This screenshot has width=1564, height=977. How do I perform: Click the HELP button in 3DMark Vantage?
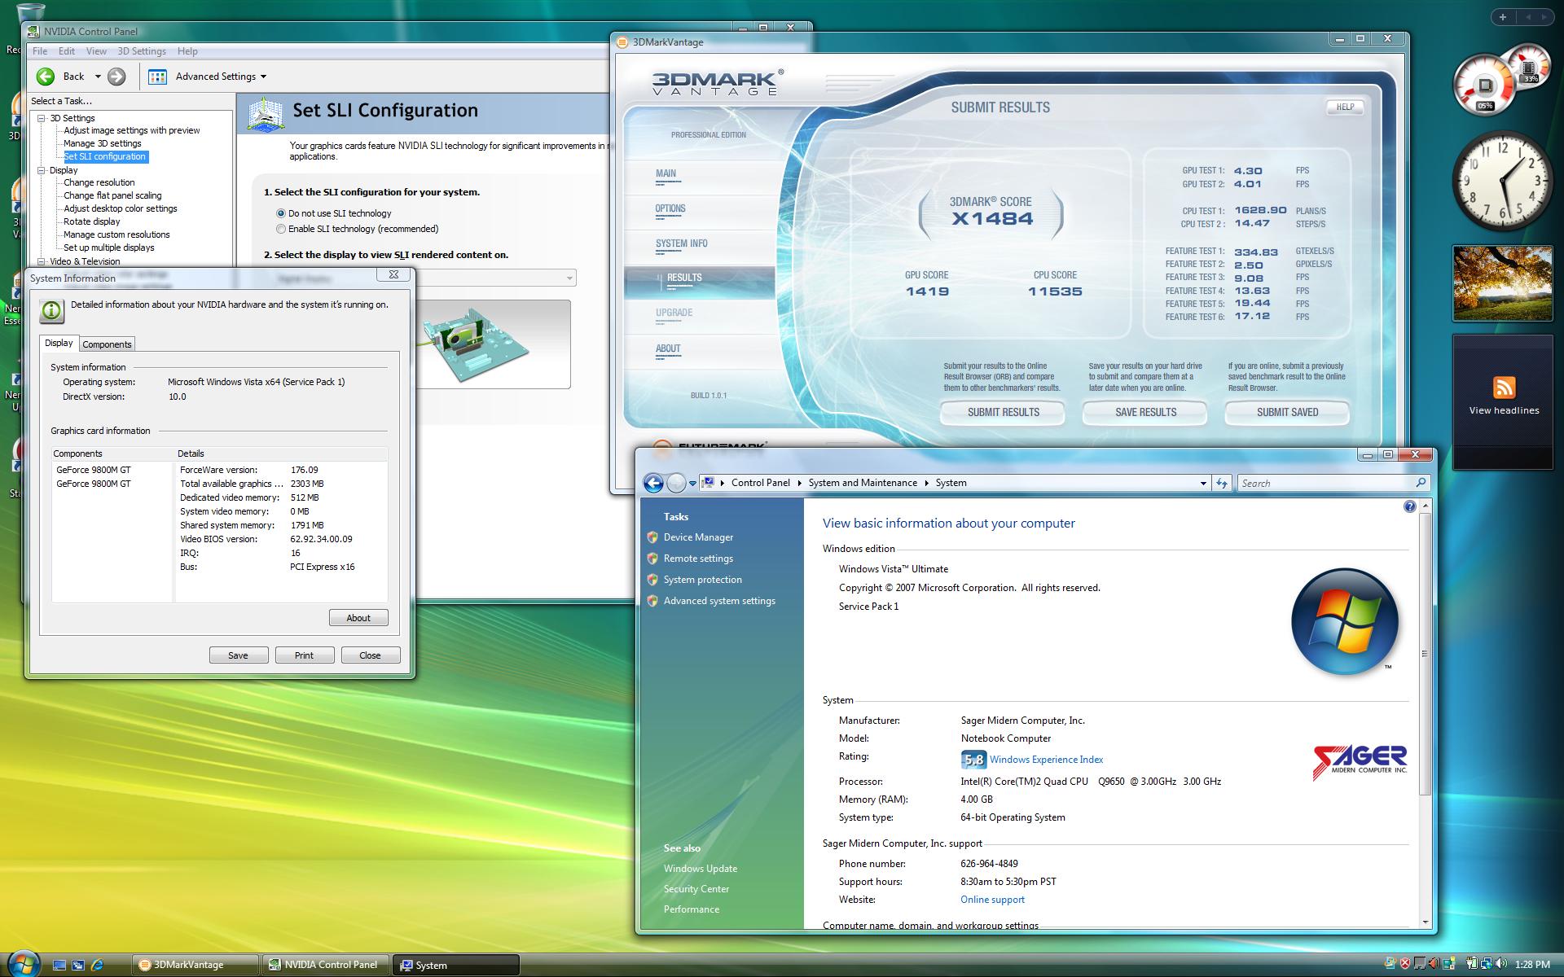tap(1345, 107)
